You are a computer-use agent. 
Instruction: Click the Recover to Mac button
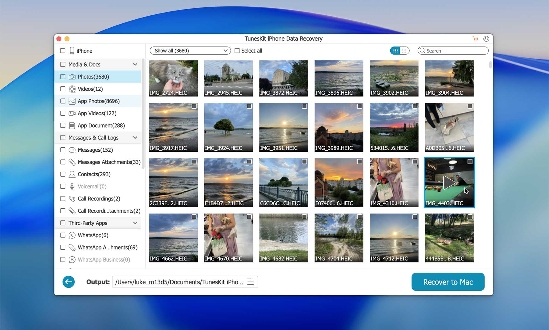pyautogui.click(x=448, y=282)
